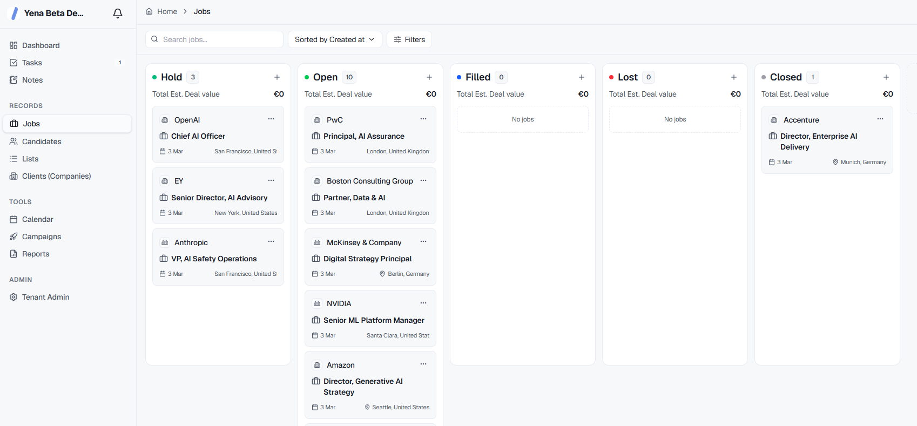Add a job to Hold column

277,77
